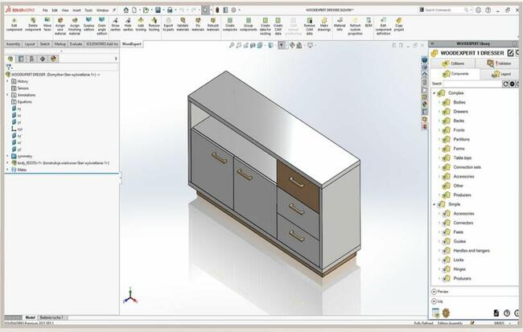Click Export to parts icon

[168, 25]
